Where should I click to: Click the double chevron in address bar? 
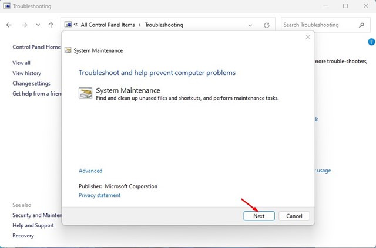coord(76,25)
